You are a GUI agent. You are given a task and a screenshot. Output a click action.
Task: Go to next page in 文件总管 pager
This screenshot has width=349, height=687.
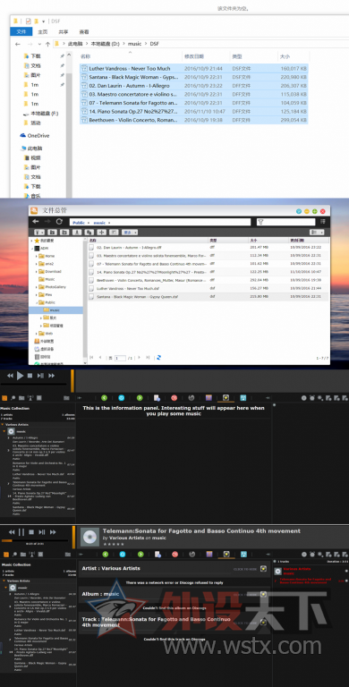(140, 358)
